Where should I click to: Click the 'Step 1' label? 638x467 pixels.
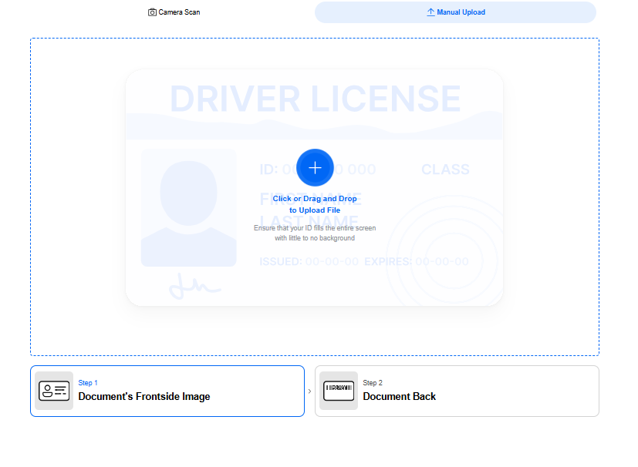click(88, 383)
